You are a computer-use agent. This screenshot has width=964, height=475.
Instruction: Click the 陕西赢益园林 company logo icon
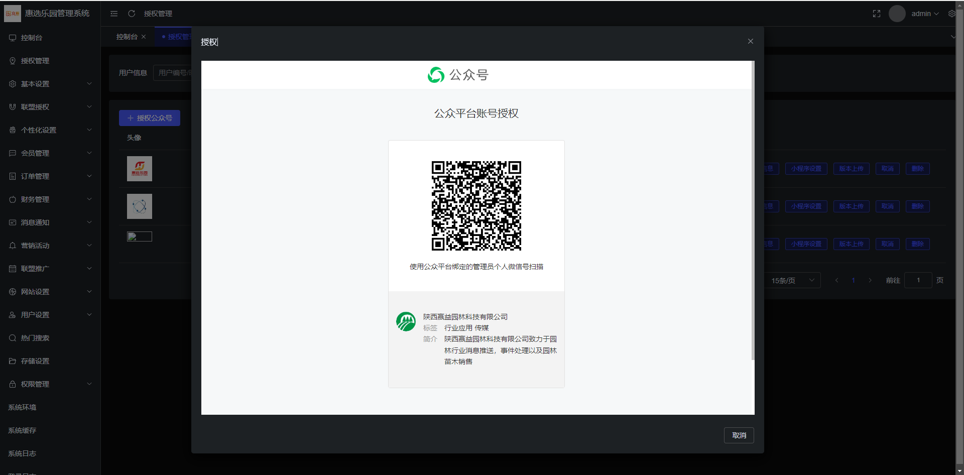pos(406,322)
